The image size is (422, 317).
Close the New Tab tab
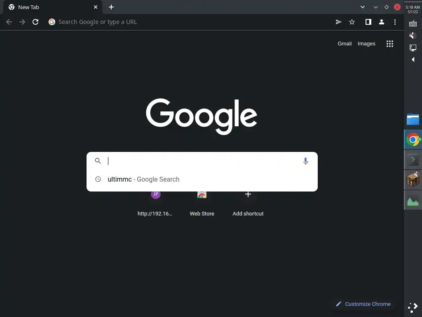click(96, 7)
